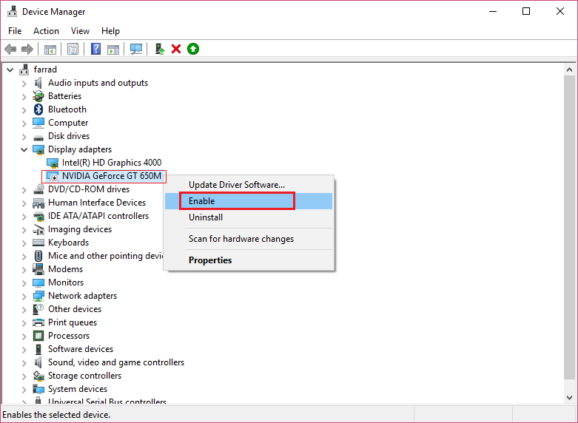This screenshot has height=423, width=578.
Task: Click the scrollbar up arrow
Action: pos(569,70)
